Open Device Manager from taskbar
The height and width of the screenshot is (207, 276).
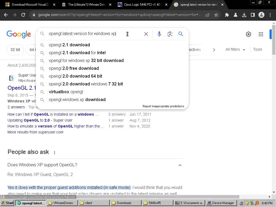[x=221, y=203]
